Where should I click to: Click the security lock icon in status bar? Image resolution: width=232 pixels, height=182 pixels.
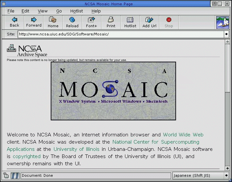[x=6, y=175]
